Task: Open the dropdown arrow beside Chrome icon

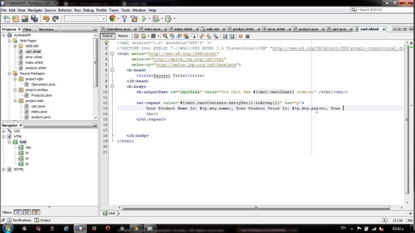Action: coord(118,19)
